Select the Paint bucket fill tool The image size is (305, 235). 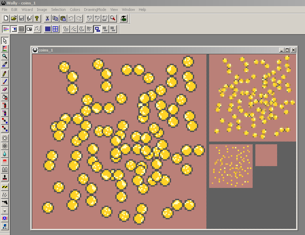click(5, 97)
